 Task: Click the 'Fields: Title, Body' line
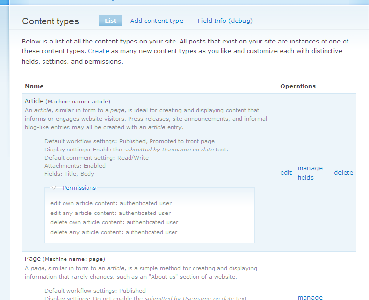click(x=69, y=174)
